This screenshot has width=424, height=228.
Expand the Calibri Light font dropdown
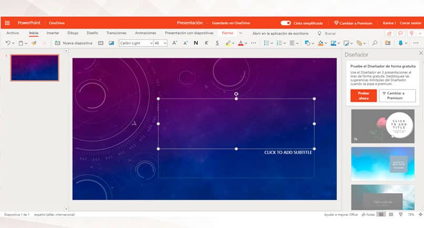(x=151, y=43)
